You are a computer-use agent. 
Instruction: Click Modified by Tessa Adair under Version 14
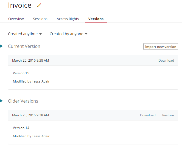coord(31,136)
